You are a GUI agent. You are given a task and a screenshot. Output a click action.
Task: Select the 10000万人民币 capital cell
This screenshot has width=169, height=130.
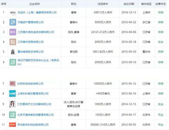pyautogui.click(x=103, y=84)
